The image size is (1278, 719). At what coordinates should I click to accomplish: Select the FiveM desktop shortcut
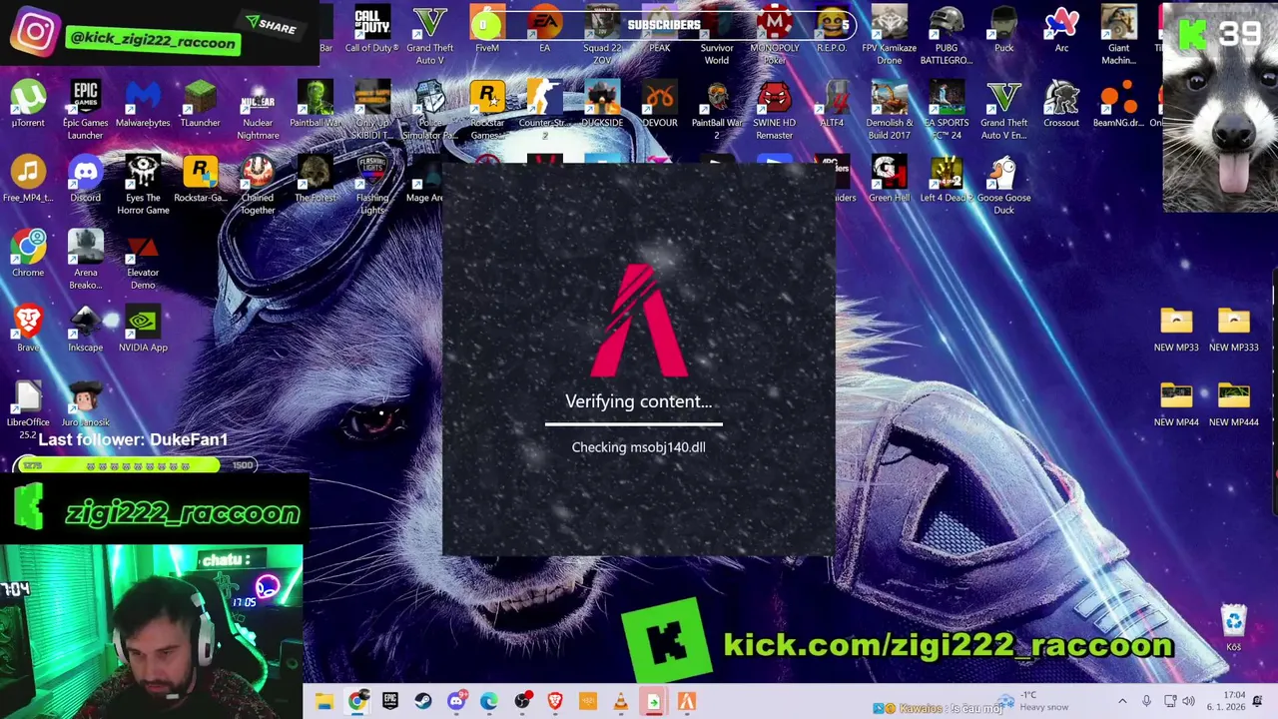[487, 30]
